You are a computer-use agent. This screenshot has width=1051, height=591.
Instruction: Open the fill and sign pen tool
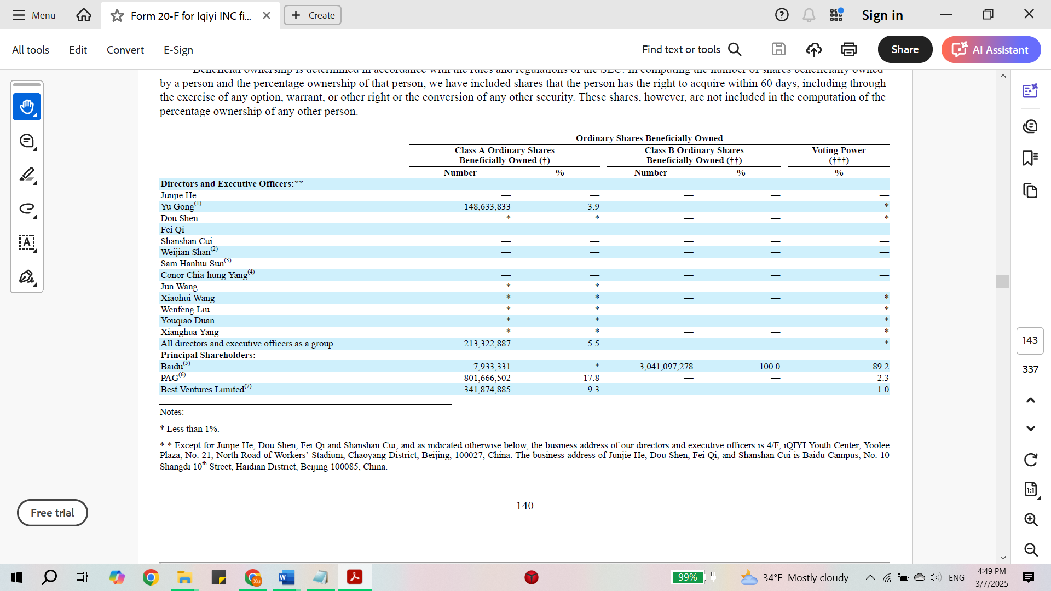(x=27, y=277)
